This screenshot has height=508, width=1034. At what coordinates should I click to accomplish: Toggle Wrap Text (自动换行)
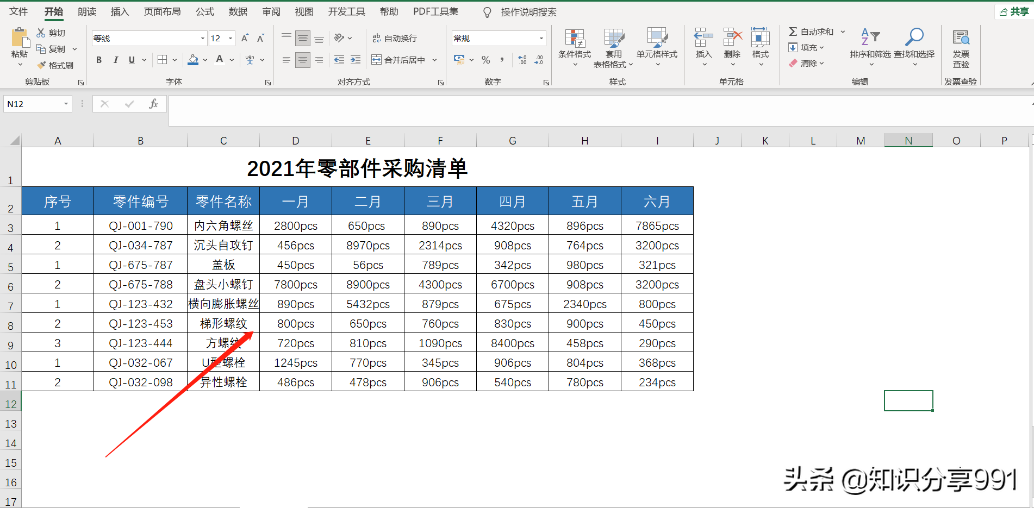395,38
